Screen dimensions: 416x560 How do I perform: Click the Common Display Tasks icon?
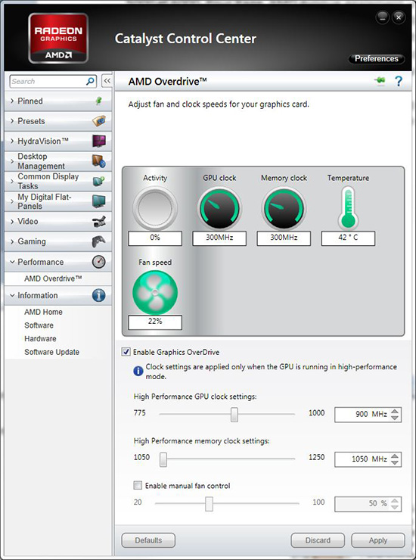(x=99, y=181)
